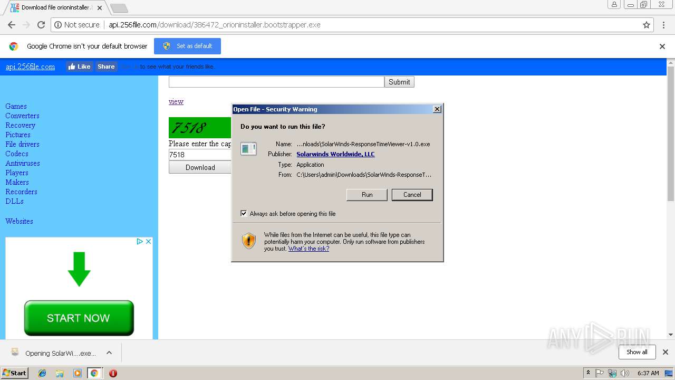Open the DLLs category
This screenshot has width=675, height=380.
[x=14, y=201]
